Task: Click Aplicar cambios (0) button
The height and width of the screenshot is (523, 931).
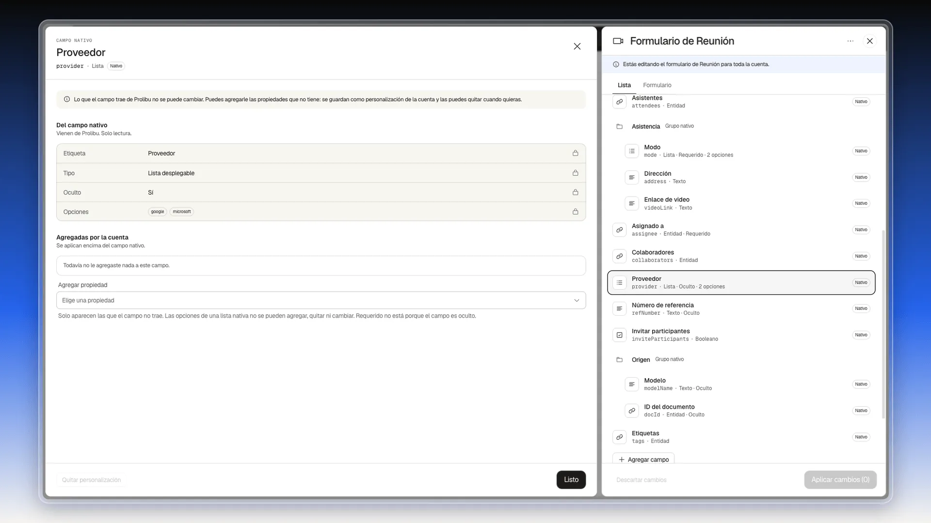Action: tap(840, 479)
